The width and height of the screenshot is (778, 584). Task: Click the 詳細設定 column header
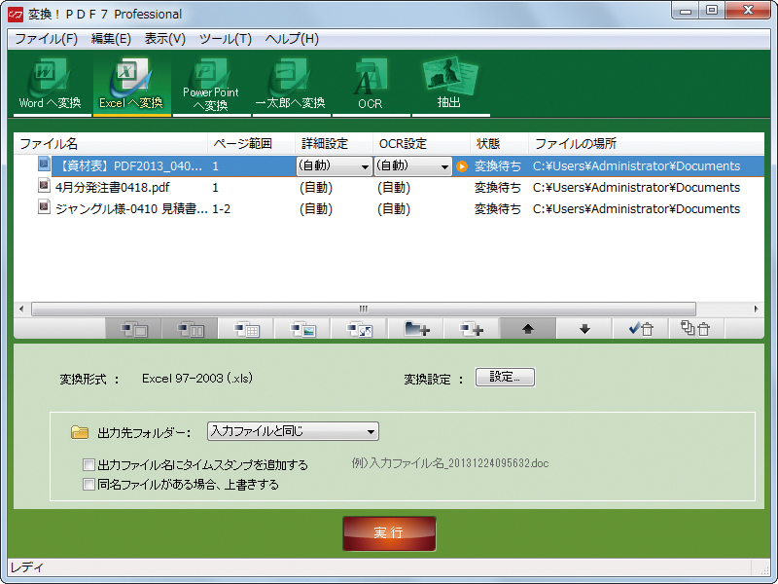point(334,144)
